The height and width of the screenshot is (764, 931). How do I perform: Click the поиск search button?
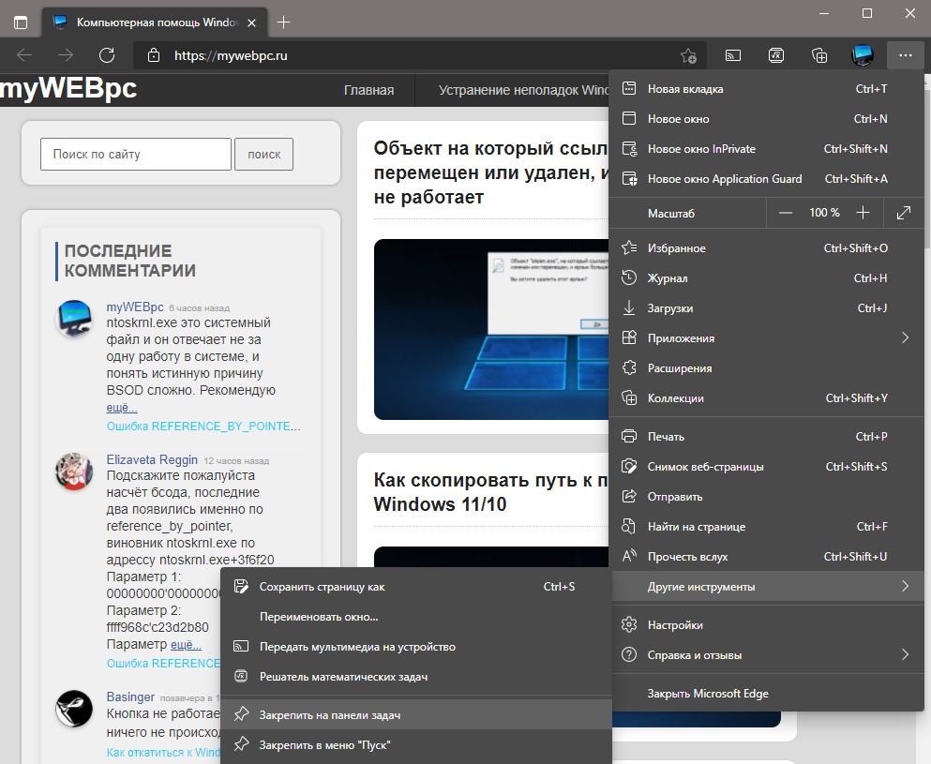click(263, 155)
